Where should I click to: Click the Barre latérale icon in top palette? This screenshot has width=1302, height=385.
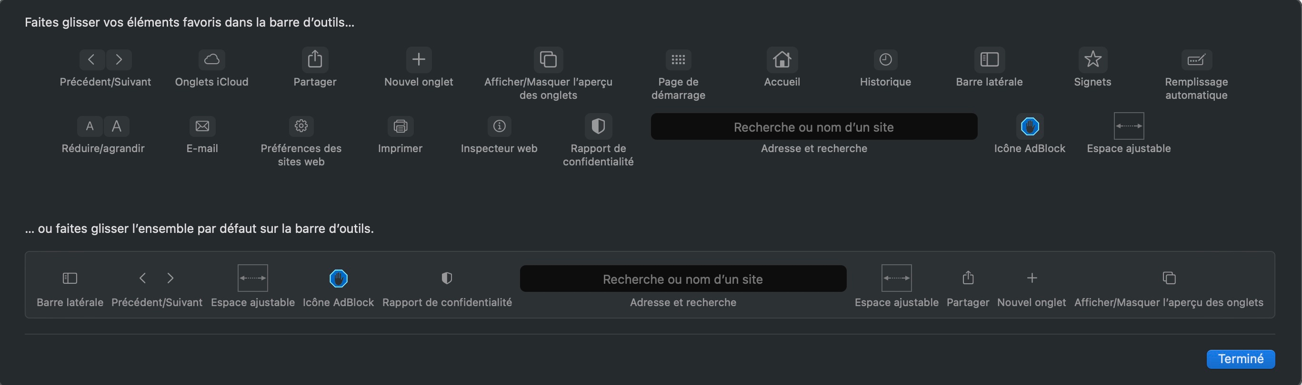[989, 59]
